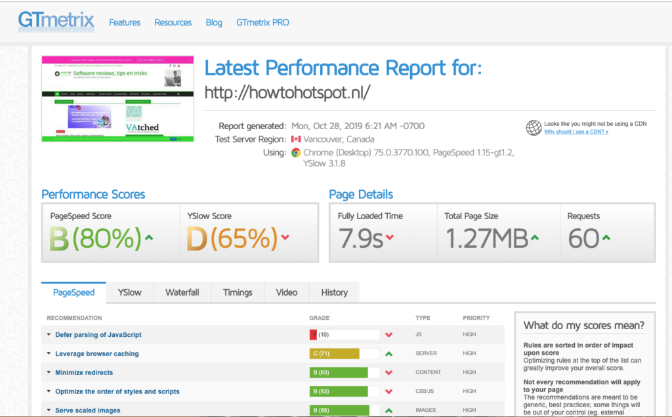Open the Features navigation link
This screenshot has width=672, height=417.
pyautogui.click(x=125, y=22)
